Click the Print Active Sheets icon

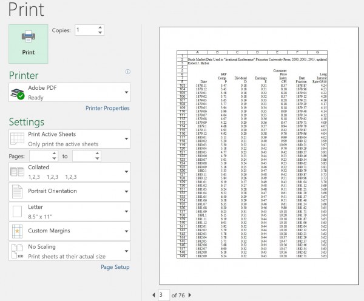[x=18, y=138]
